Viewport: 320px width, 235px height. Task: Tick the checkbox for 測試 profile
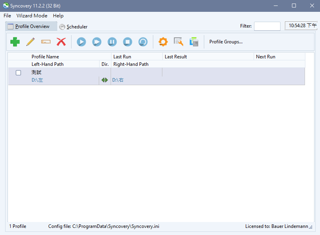click(x=18, y=73)
